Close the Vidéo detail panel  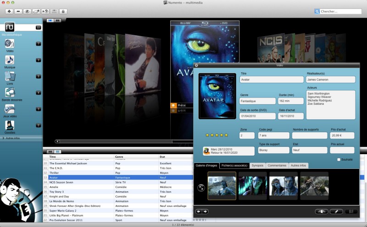coord(196,65)
